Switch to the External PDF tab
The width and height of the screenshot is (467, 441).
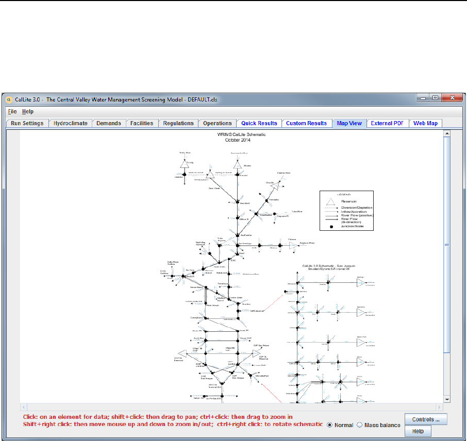(x=387, y=123)
